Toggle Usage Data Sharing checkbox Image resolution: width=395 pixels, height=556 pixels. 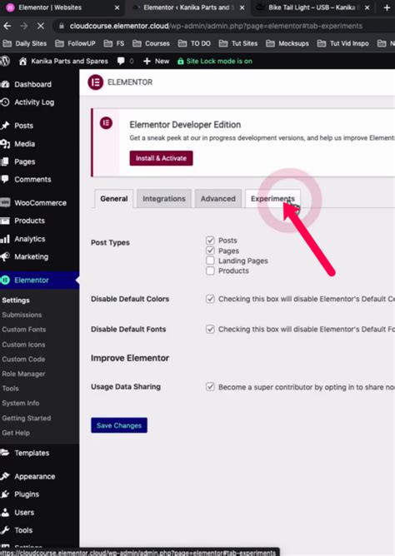coord(210,386)
